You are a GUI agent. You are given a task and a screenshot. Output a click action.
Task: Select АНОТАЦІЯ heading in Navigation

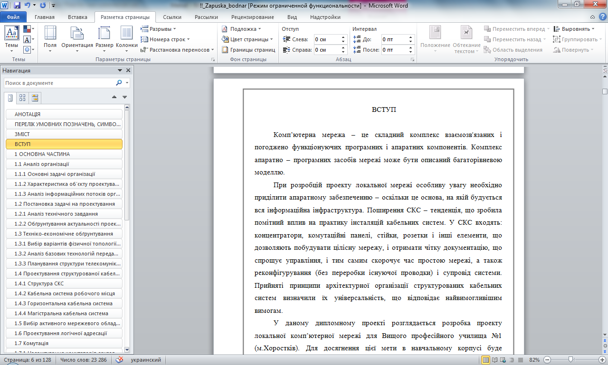(64, 114)
